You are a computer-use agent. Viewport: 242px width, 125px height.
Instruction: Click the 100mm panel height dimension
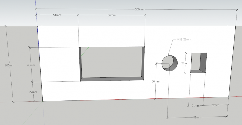[x=9, y=65]
